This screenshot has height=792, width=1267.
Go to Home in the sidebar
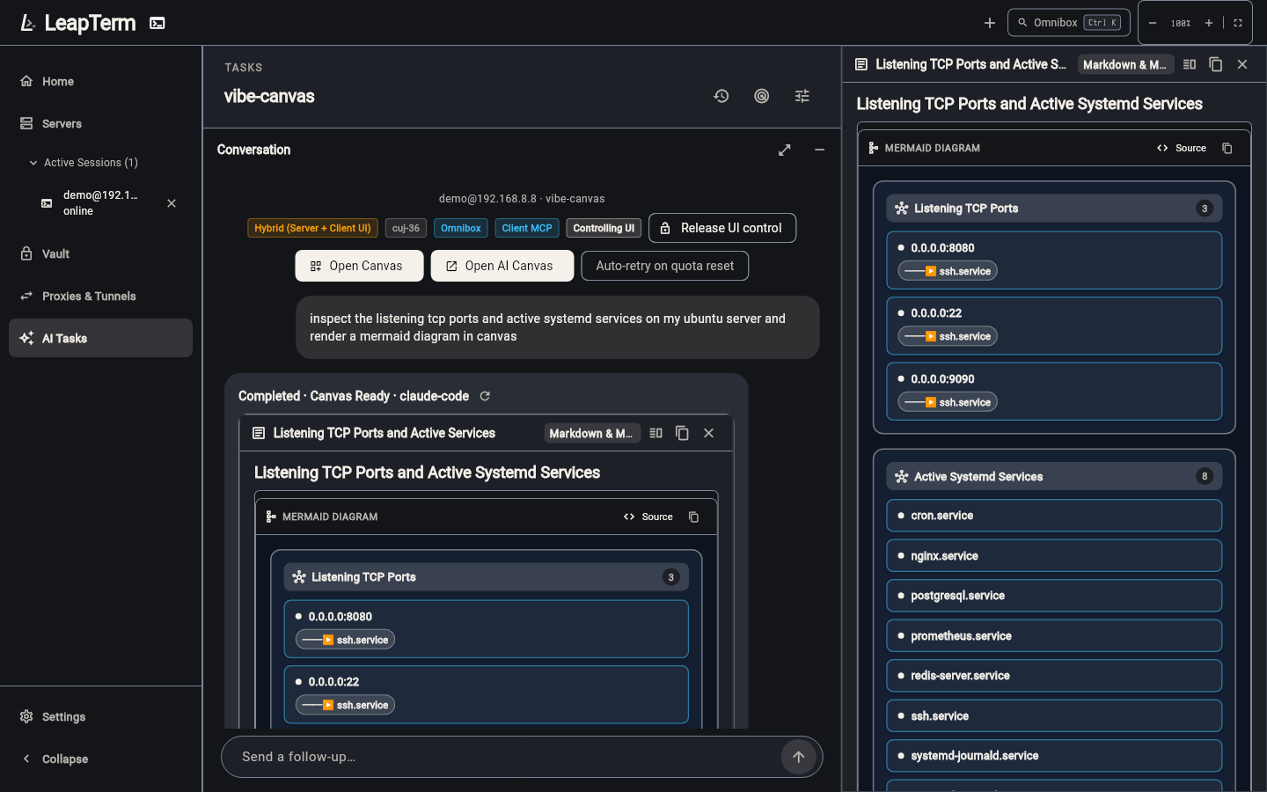100,81
